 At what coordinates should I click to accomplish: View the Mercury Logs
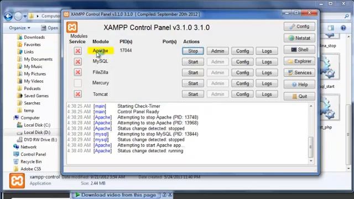click(267, 83)
